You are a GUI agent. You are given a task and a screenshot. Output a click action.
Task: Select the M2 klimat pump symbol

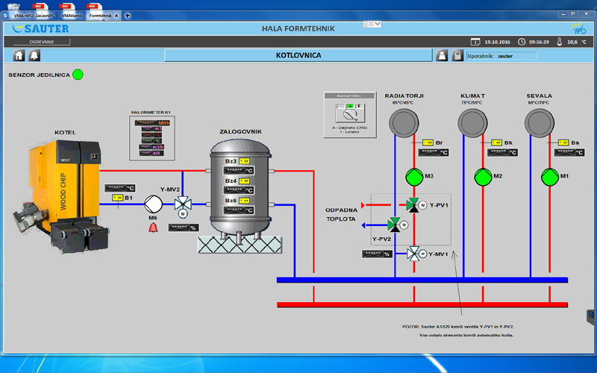(483, 177)
